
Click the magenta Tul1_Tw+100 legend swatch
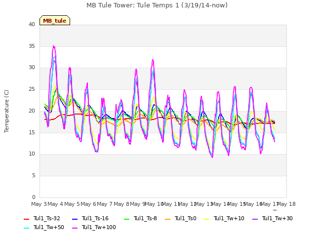click(x=75, y=228)
